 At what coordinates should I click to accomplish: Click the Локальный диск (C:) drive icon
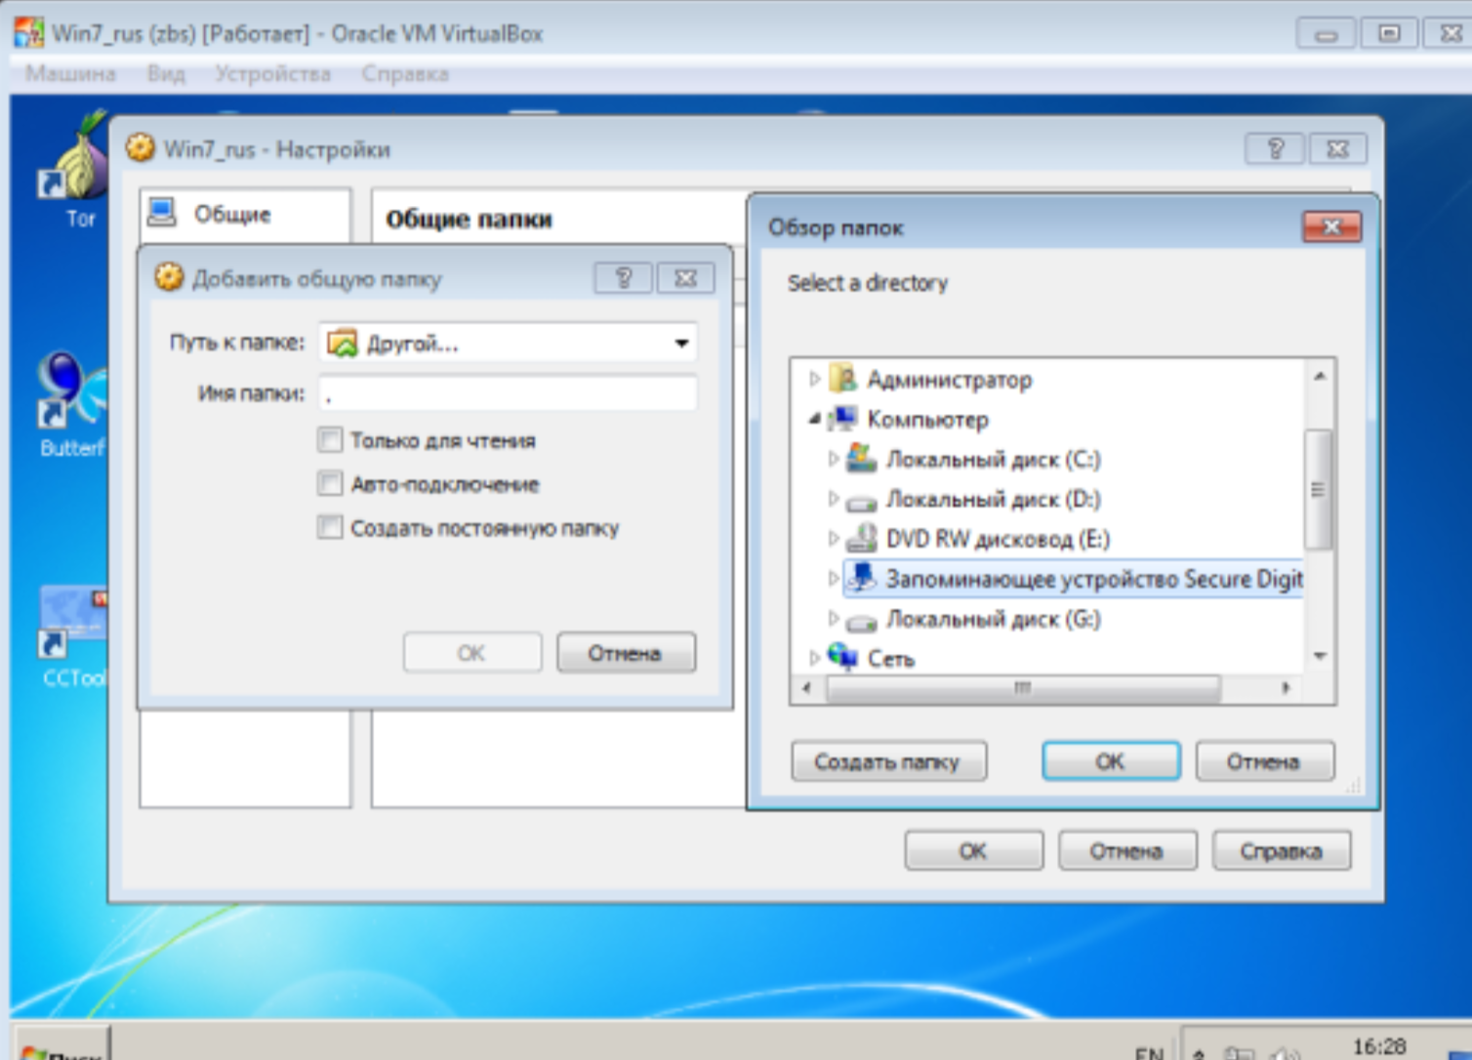pyautogui.click(x=861, y=459)
